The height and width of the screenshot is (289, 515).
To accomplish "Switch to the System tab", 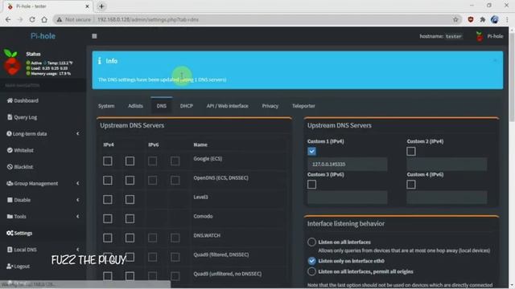I will click(106, 106).
